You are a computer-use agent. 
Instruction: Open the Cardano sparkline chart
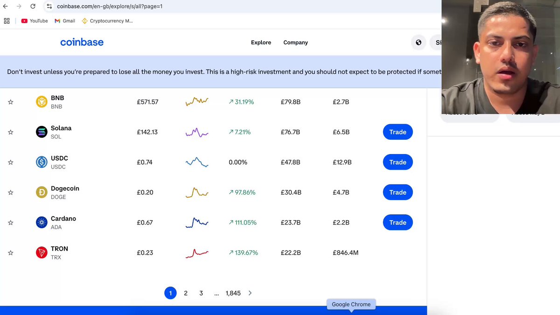click(x=197, y=223)
